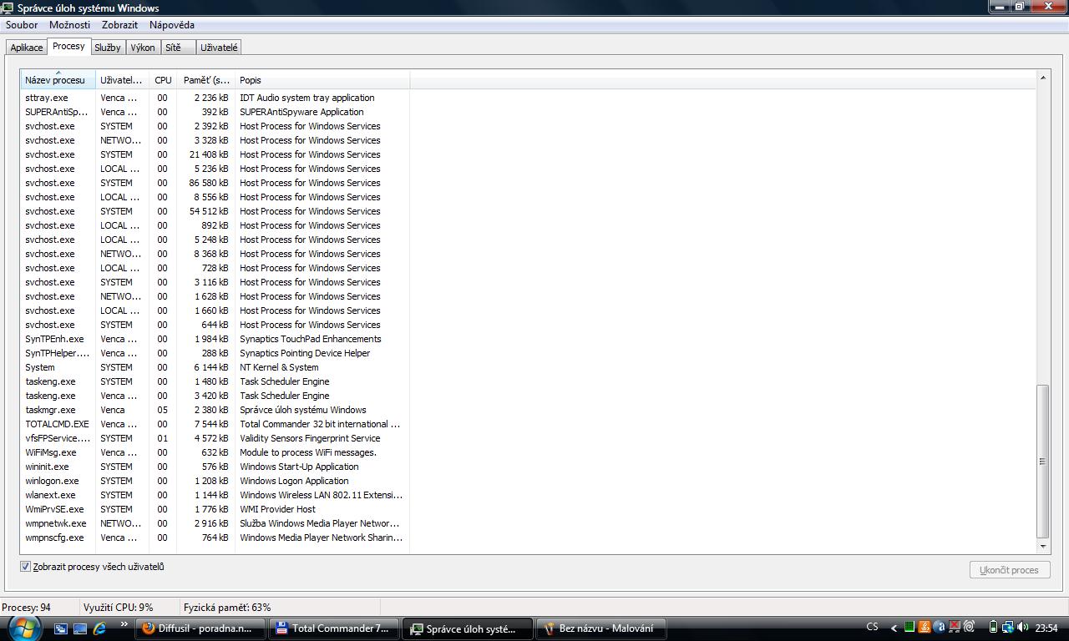
Task: Select the TOTALCMD.EXE process
Action: pyautogui.click(x=215, y=424)
